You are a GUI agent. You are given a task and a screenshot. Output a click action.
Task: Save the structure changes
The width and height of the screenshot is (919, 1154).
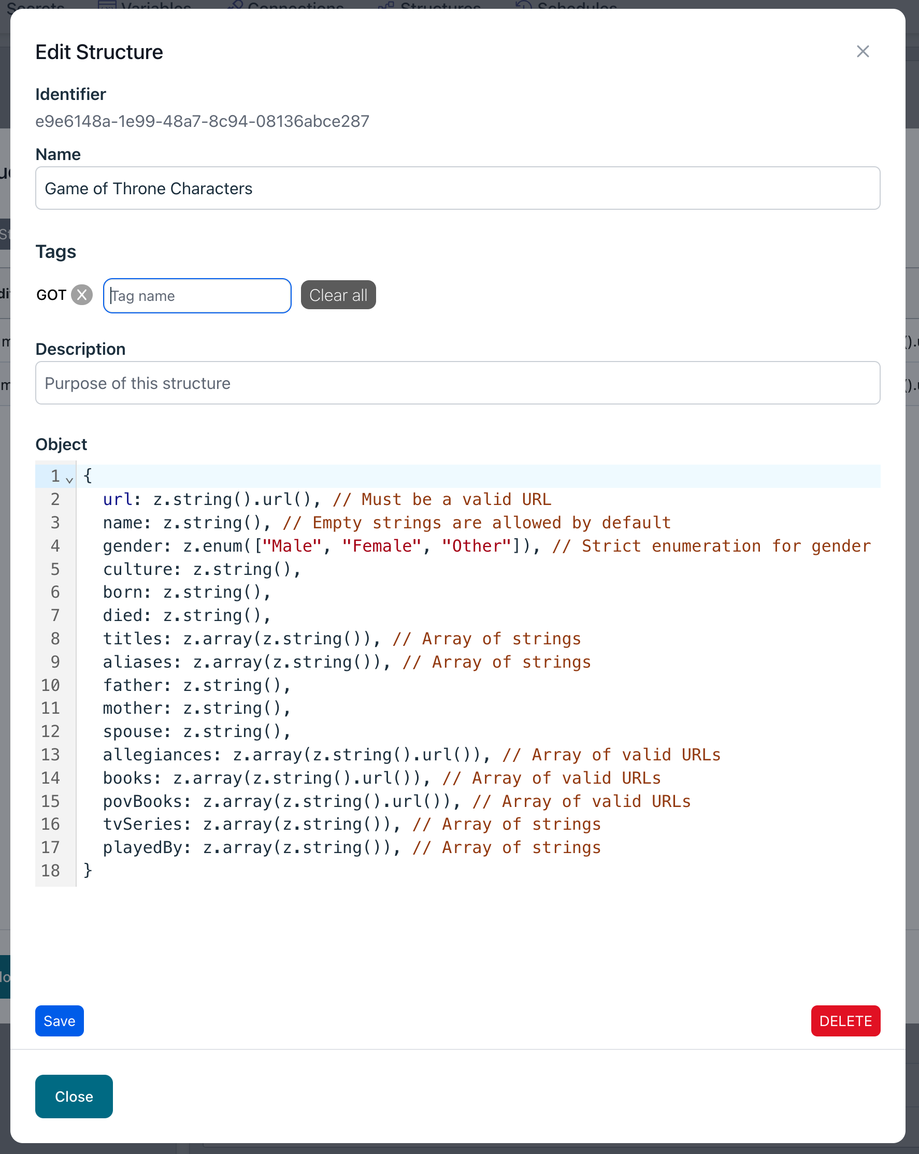click(60, 1021)
